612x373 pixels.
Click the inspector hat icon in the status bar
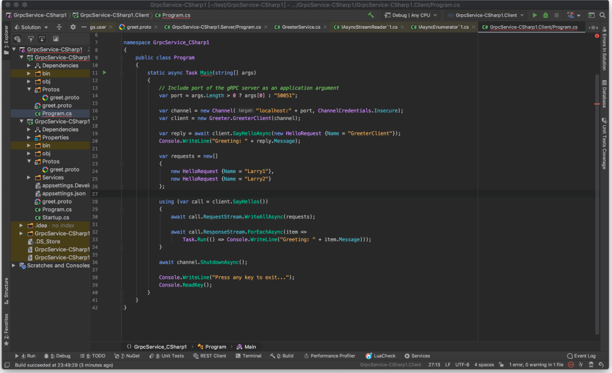(591, 365)
